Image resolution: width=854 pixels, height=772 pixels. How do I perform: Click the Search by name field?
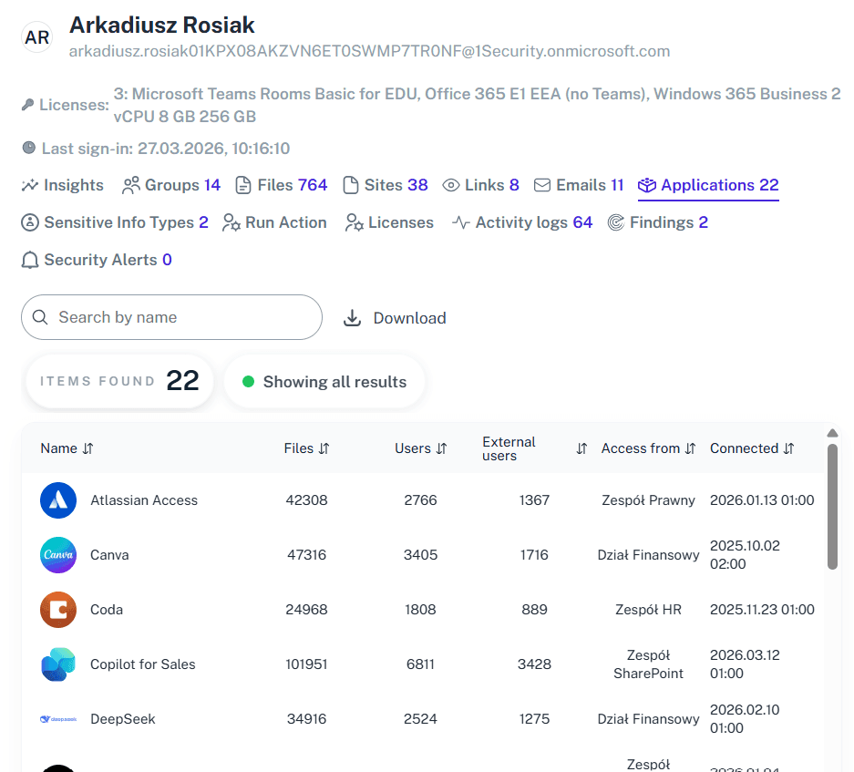(x=171, y=317)
